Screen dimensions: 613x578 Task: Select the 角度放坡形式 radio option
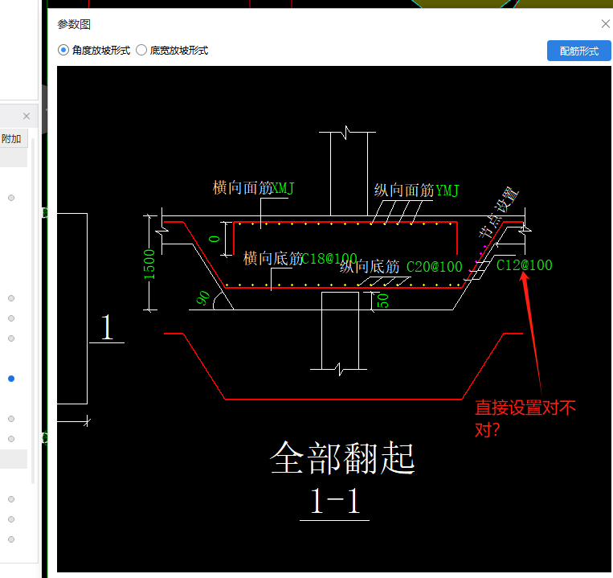point(63,51)
